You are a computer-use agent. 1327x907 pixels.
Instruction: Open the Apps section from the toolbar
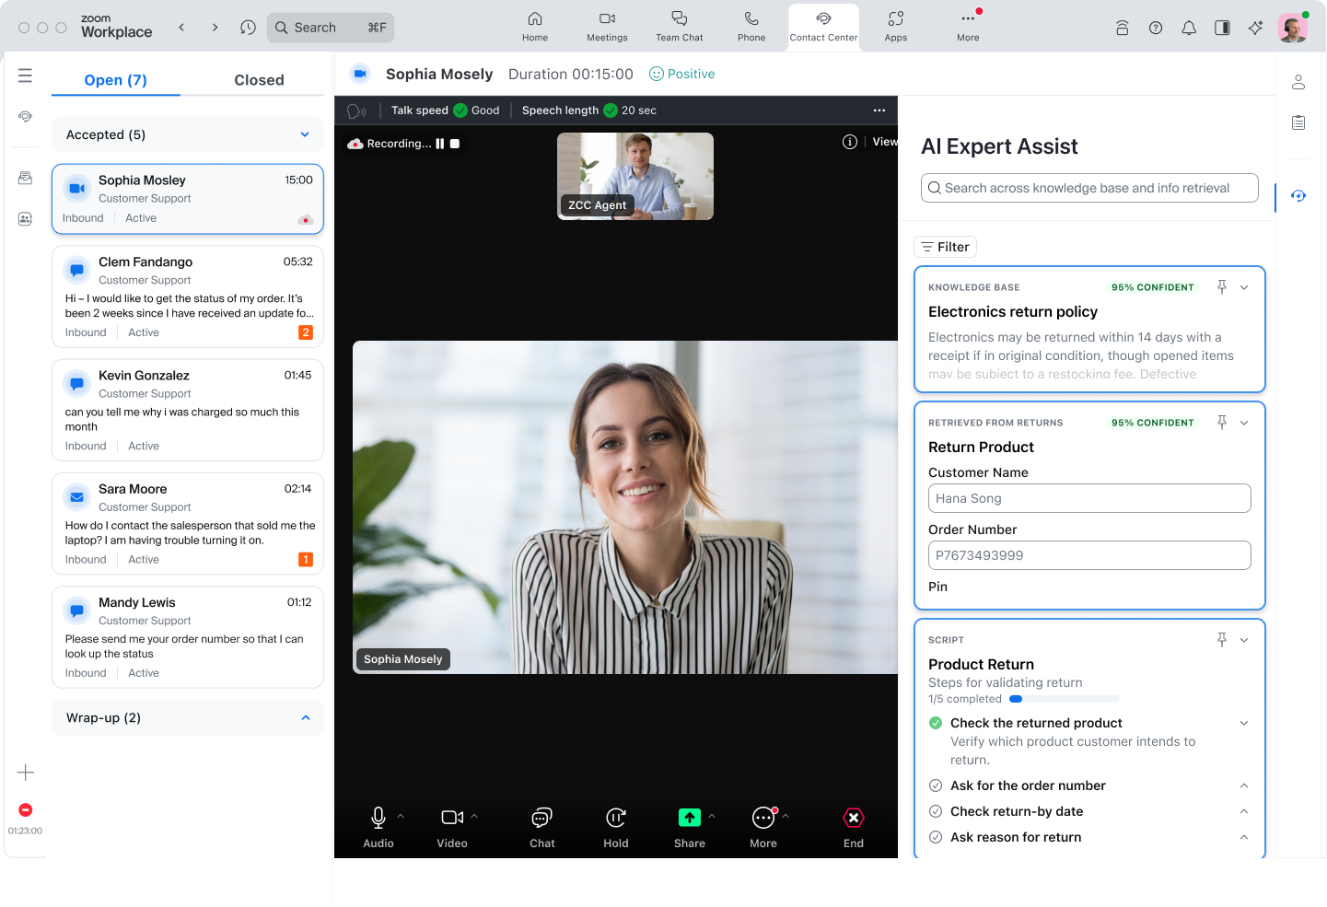pos(895,26)
